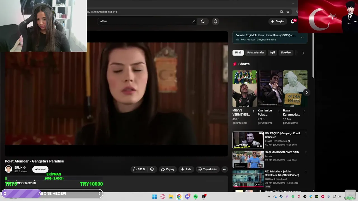Open options menu for SARI MİKROFON video
The image size is (358, 201).
point(306,153)
